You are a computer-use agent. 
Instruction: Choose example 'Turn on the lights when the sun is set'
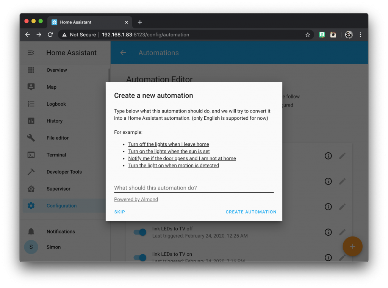click(169, 151)
